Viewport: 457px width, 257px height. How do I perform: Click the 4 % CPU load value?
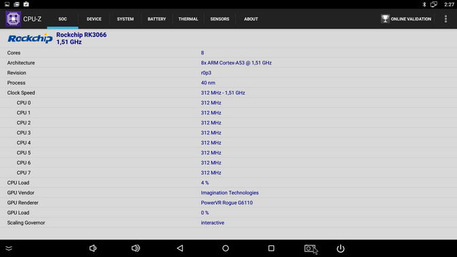[205, 183]
